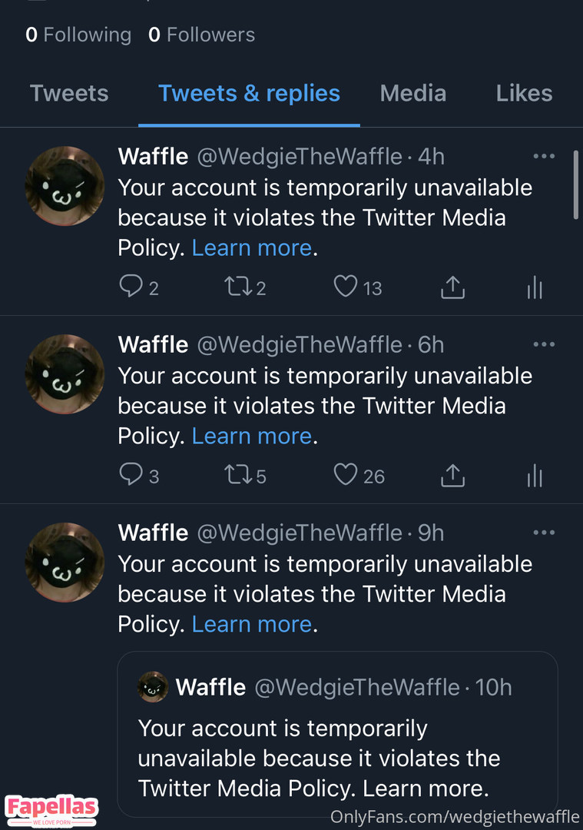The width and height of the screenshot is (583, 830).
Task: Open Waffle's avatar on the 6h tweet
Action: click(x=65, y=374)
